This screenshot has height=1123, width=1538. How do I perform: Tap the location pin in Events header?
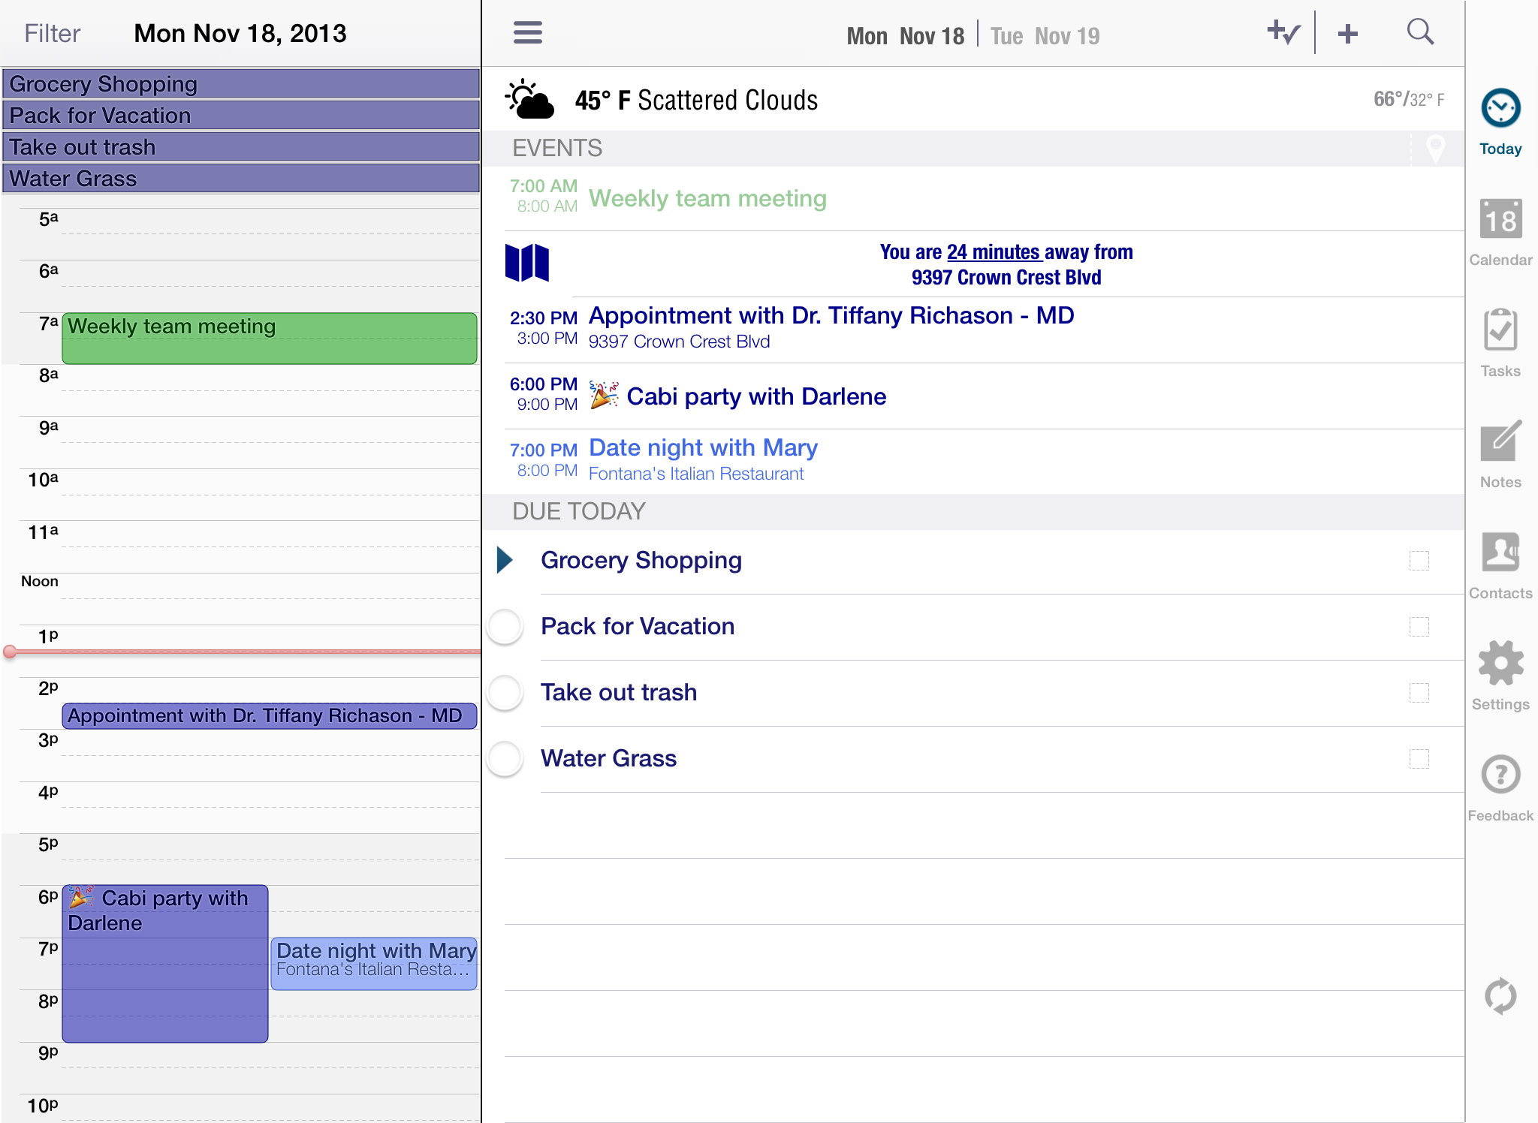click(x=1435, y=149)
